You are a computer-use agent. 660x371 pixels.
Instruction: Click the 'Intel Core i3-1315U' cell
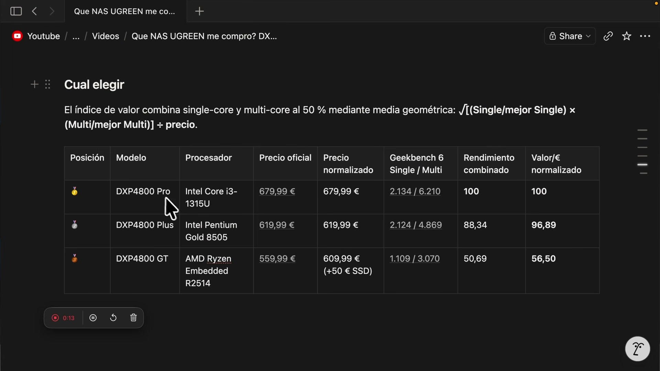tap(216, 198)
